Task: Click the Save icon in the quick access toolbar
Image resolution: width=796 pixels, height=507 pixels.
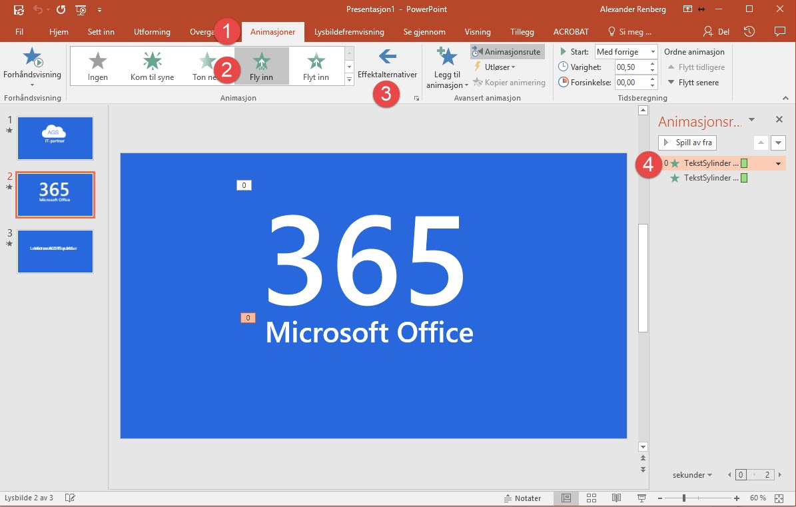Action: [x=19, y=9]
